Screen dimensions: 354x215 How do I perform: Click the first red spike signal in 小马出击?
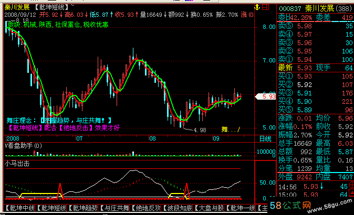(60, 190)
